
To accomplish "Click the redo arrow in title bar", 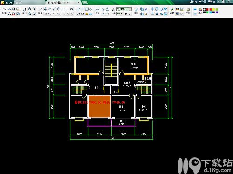I will [x=11, y=2].
